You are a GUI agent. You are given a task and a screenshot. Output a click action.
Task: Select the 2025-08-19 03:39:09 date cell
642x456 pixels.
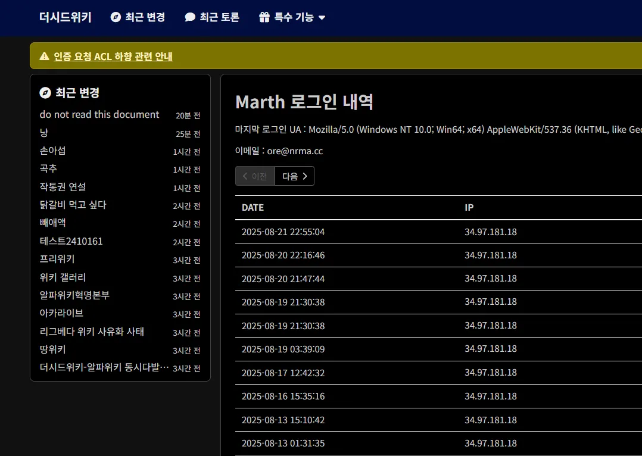coord(283,349)
